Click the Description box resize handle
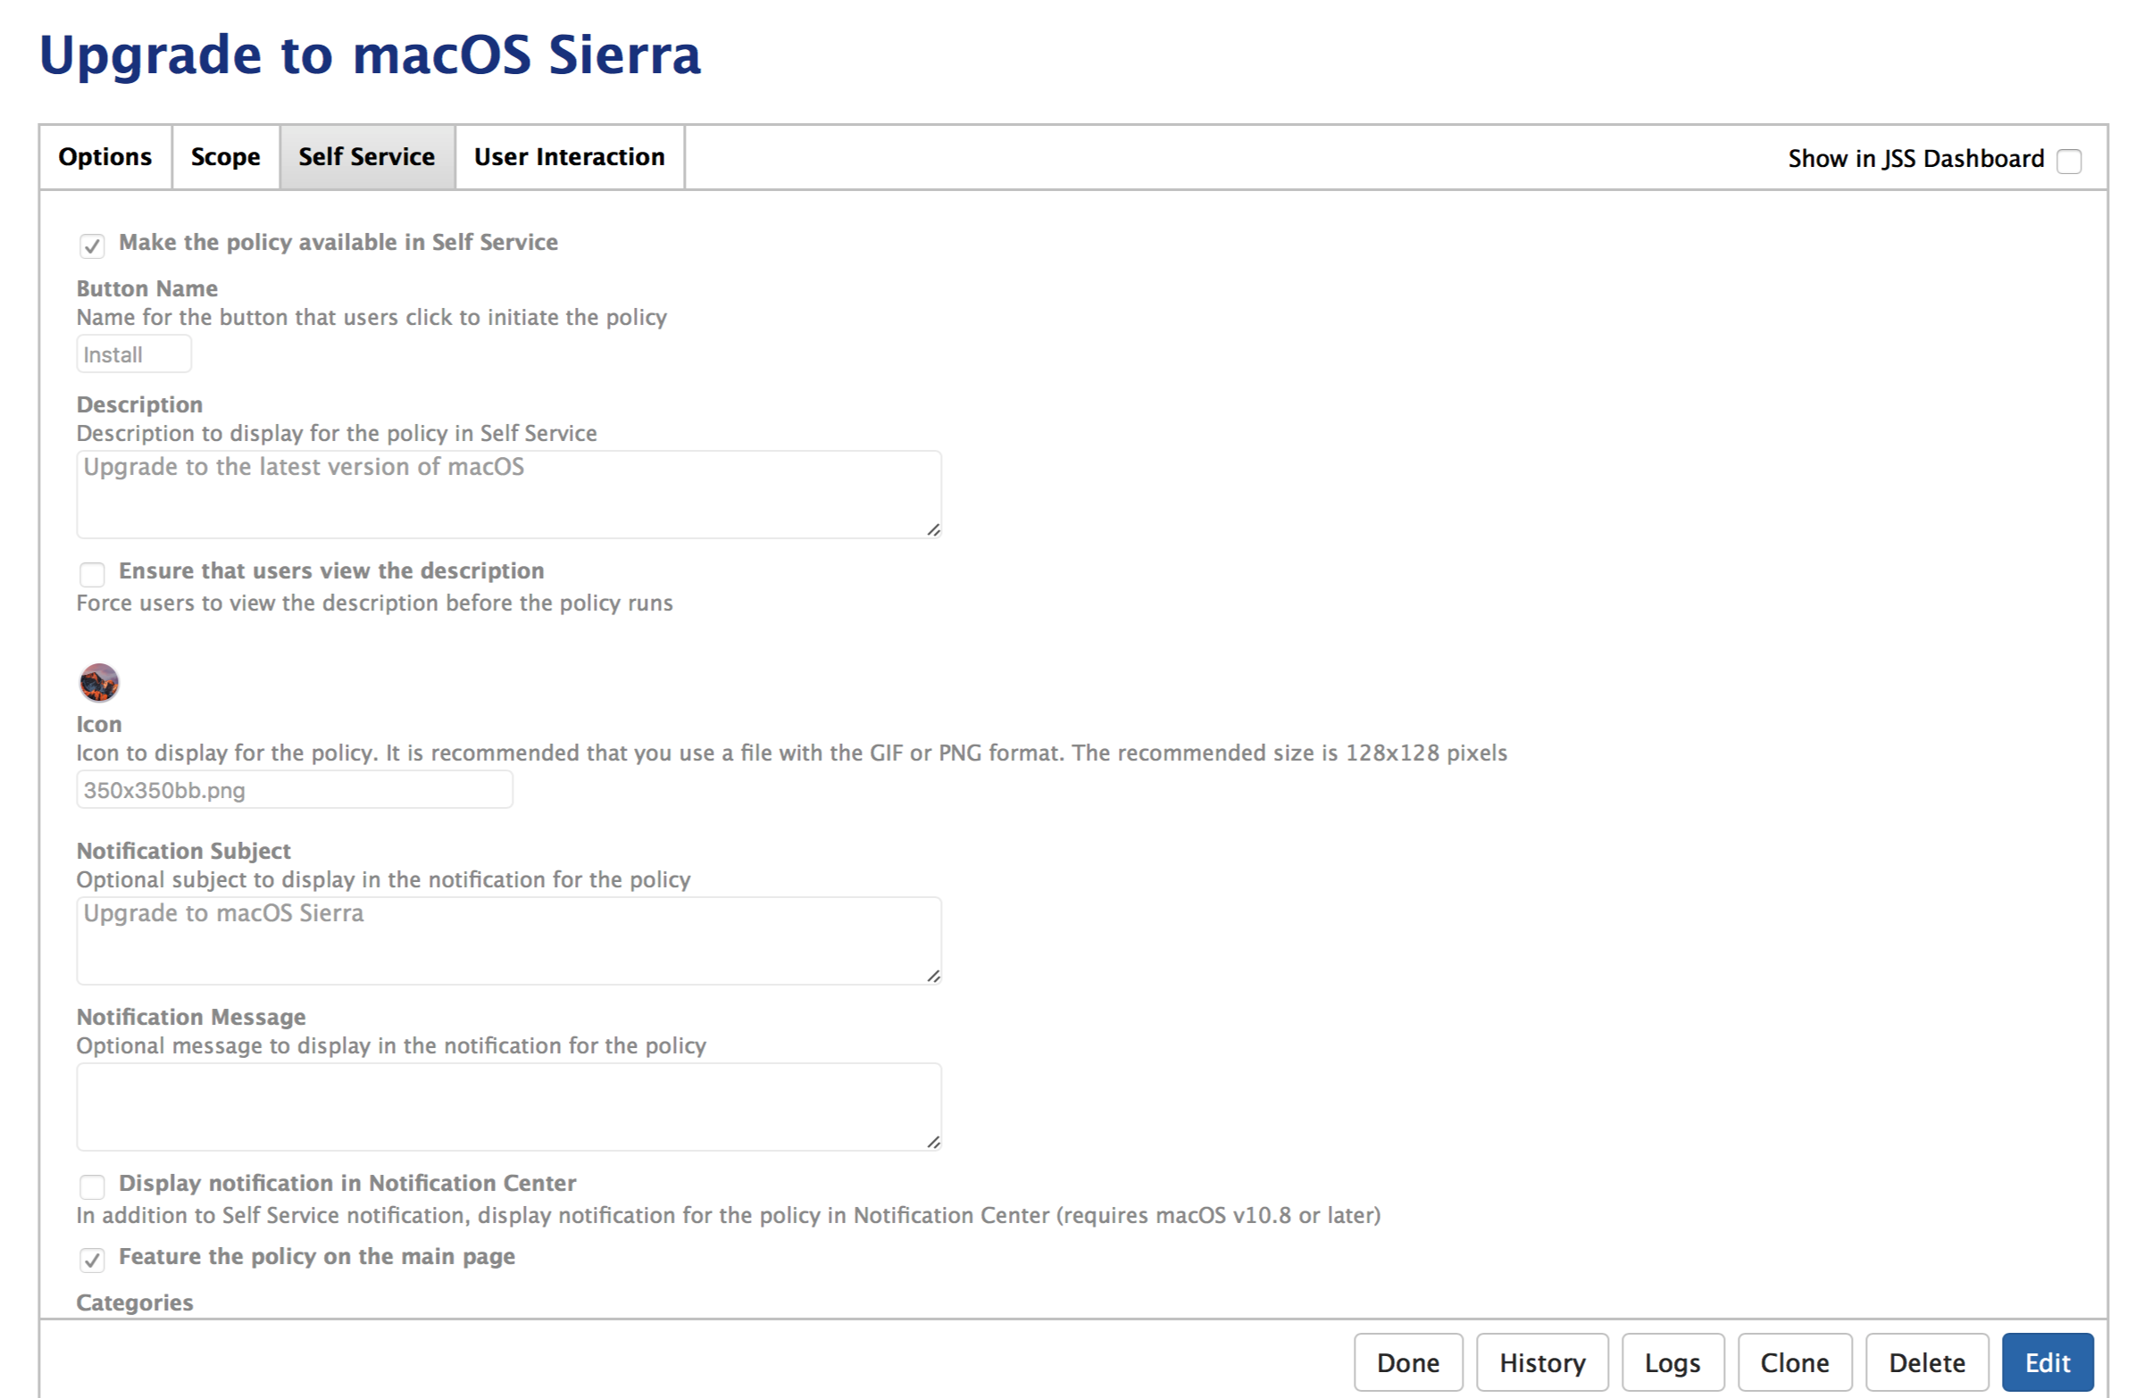The height and width of the screenshot is (1398, 2135). 933,529
